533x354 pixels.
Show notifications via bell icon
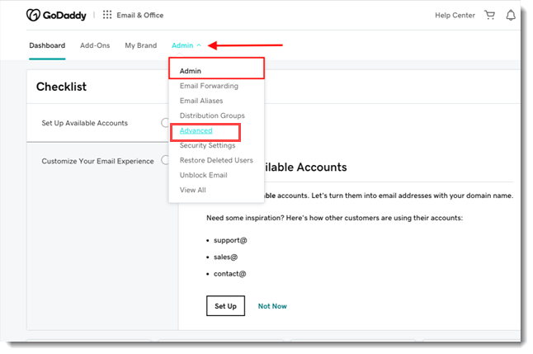pos(511,15)
